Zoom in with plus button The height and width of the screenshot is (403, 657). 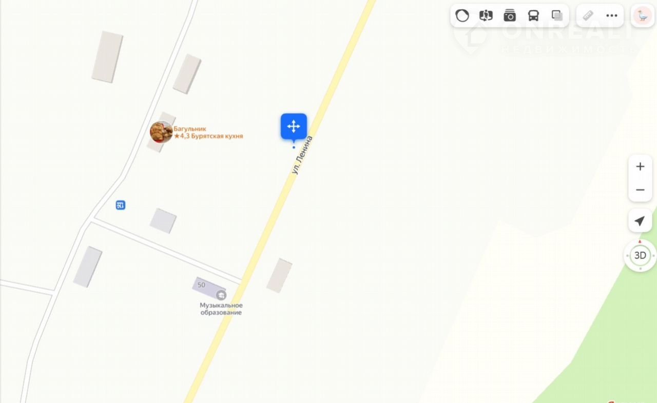point(640,167)
